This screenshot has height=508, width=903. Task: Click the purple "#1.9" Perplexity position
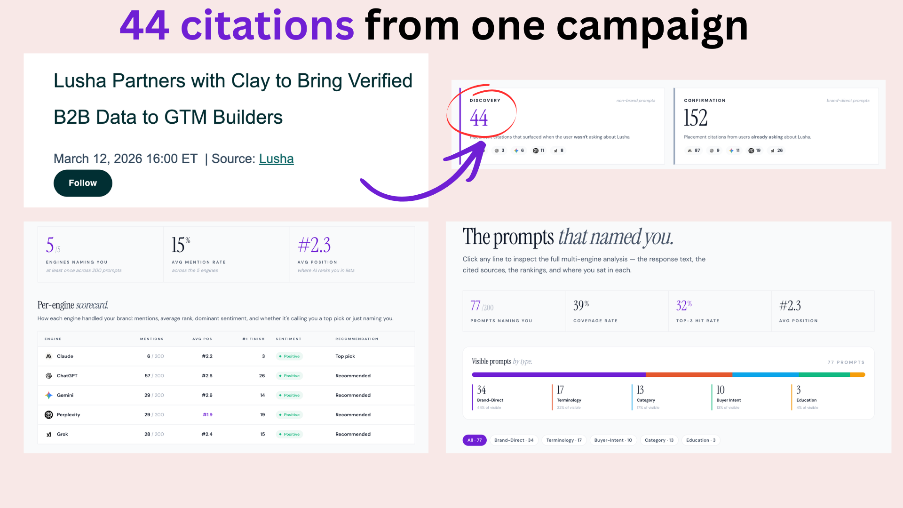207,415
